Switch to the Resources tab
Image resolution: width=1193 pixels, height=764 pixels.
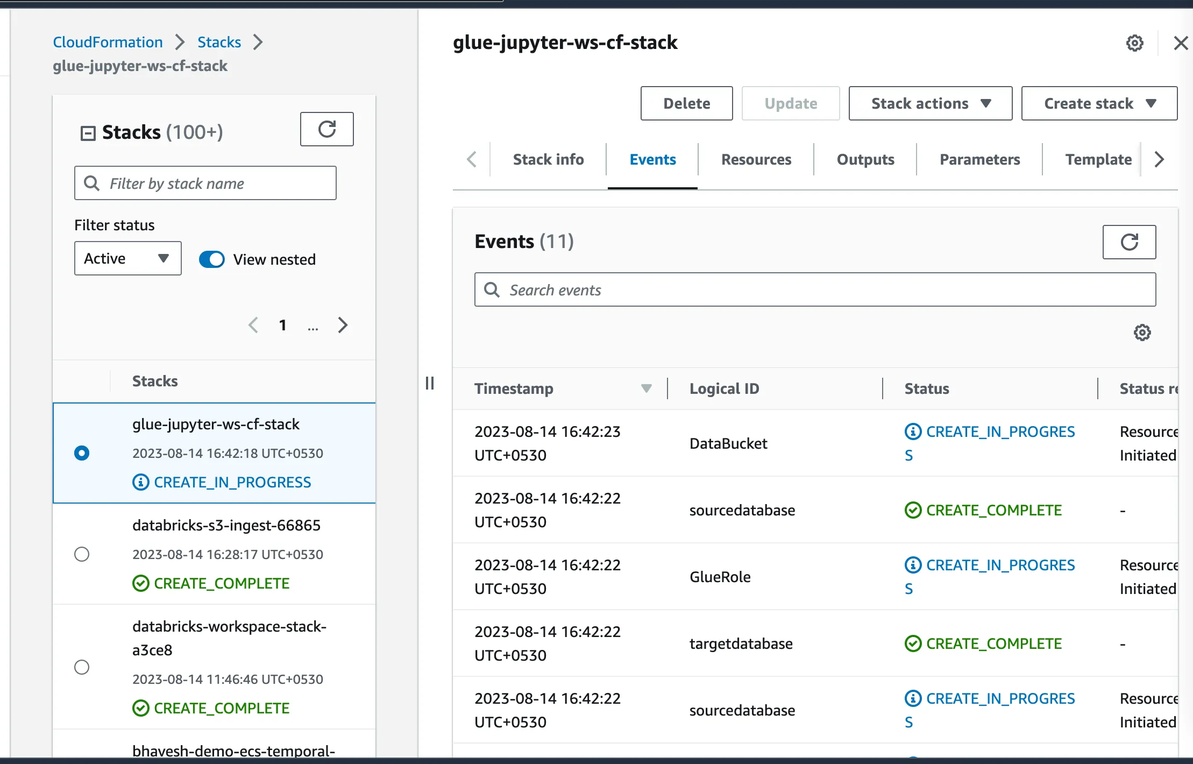[x=756, y=159]
